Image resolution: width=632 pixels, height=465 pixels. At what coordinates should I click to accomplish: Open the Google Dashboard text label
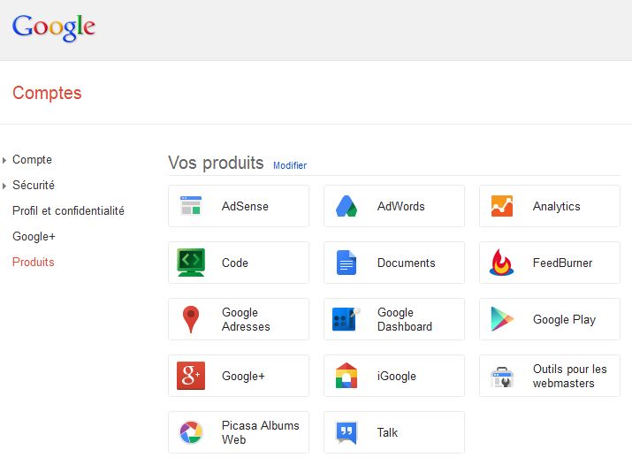405,319
